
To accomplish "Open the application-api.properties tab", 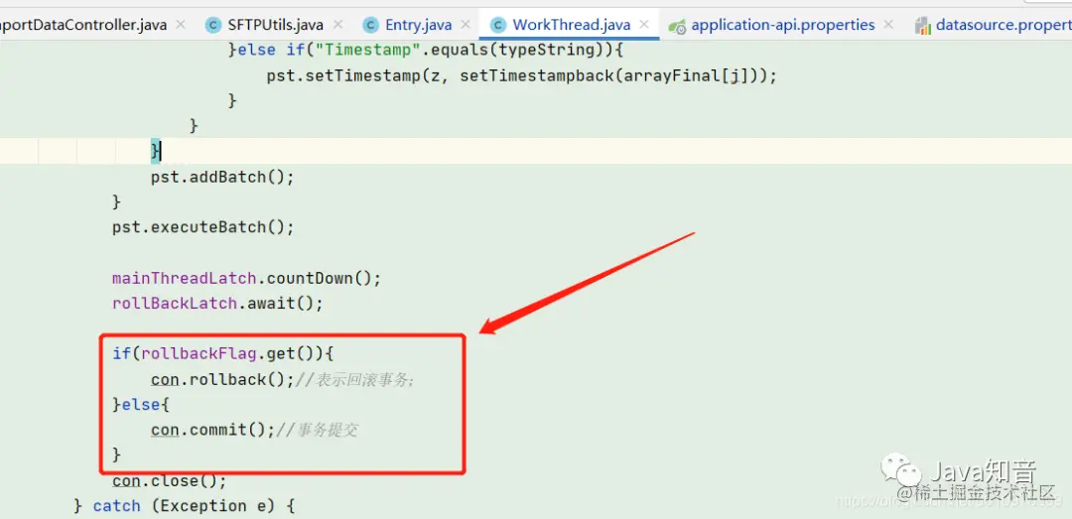I will tap(783, 25).
